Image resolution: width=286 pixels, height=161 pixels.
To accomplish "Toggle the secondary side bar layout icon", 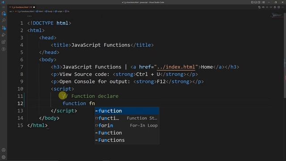I will click(259, 2).
